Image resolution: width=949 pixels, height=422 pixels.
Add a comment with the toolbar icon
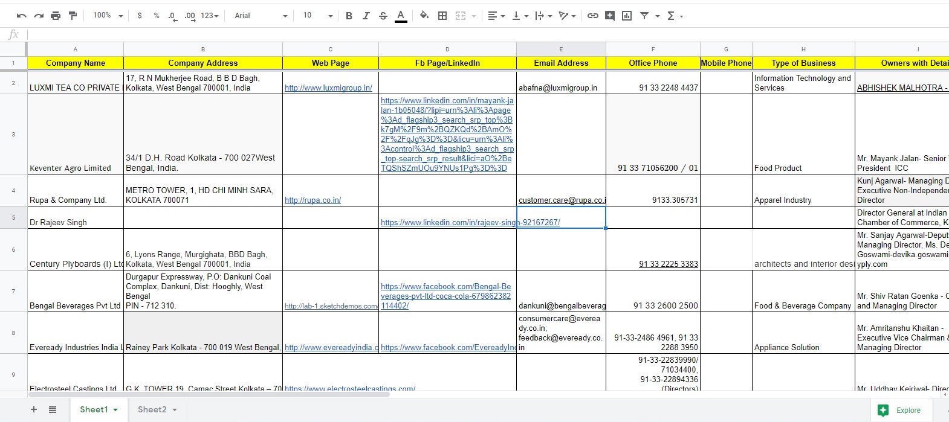[610, 16]
